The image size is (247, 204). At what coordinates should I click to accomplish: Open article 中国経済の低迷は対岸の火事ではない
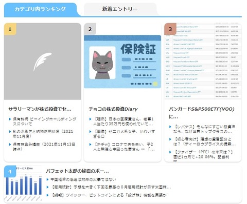pyautogui.click(x=83, y=179)
